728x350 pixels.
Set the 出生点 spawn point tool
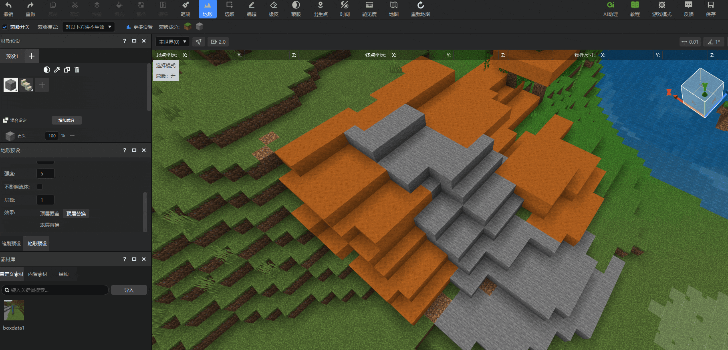click(x=321, y=9)
